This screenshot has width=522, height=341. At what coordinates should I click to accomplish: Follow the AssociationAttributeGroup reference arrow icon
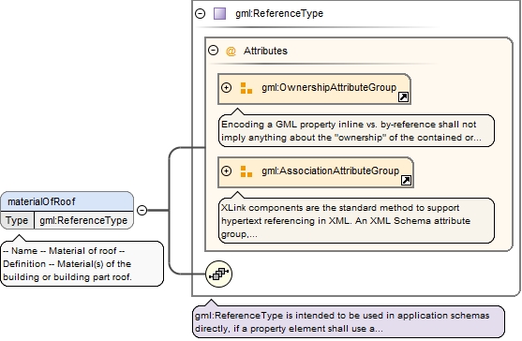pyautogui.click(x=406, y=181)
